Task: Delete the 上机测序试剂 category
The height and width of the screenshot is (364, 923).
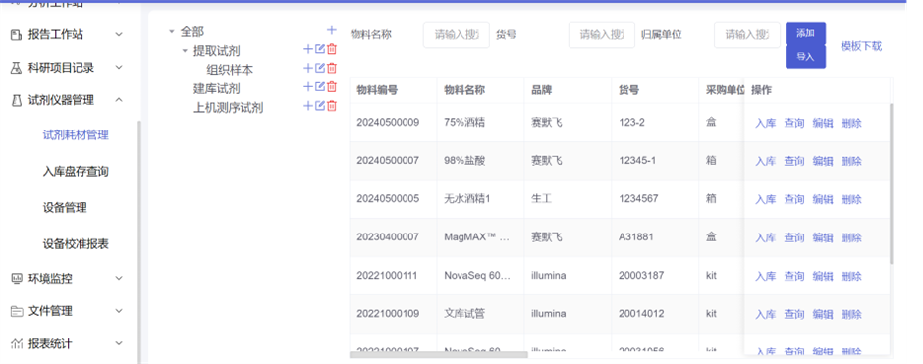Action: tap(332, 106)
